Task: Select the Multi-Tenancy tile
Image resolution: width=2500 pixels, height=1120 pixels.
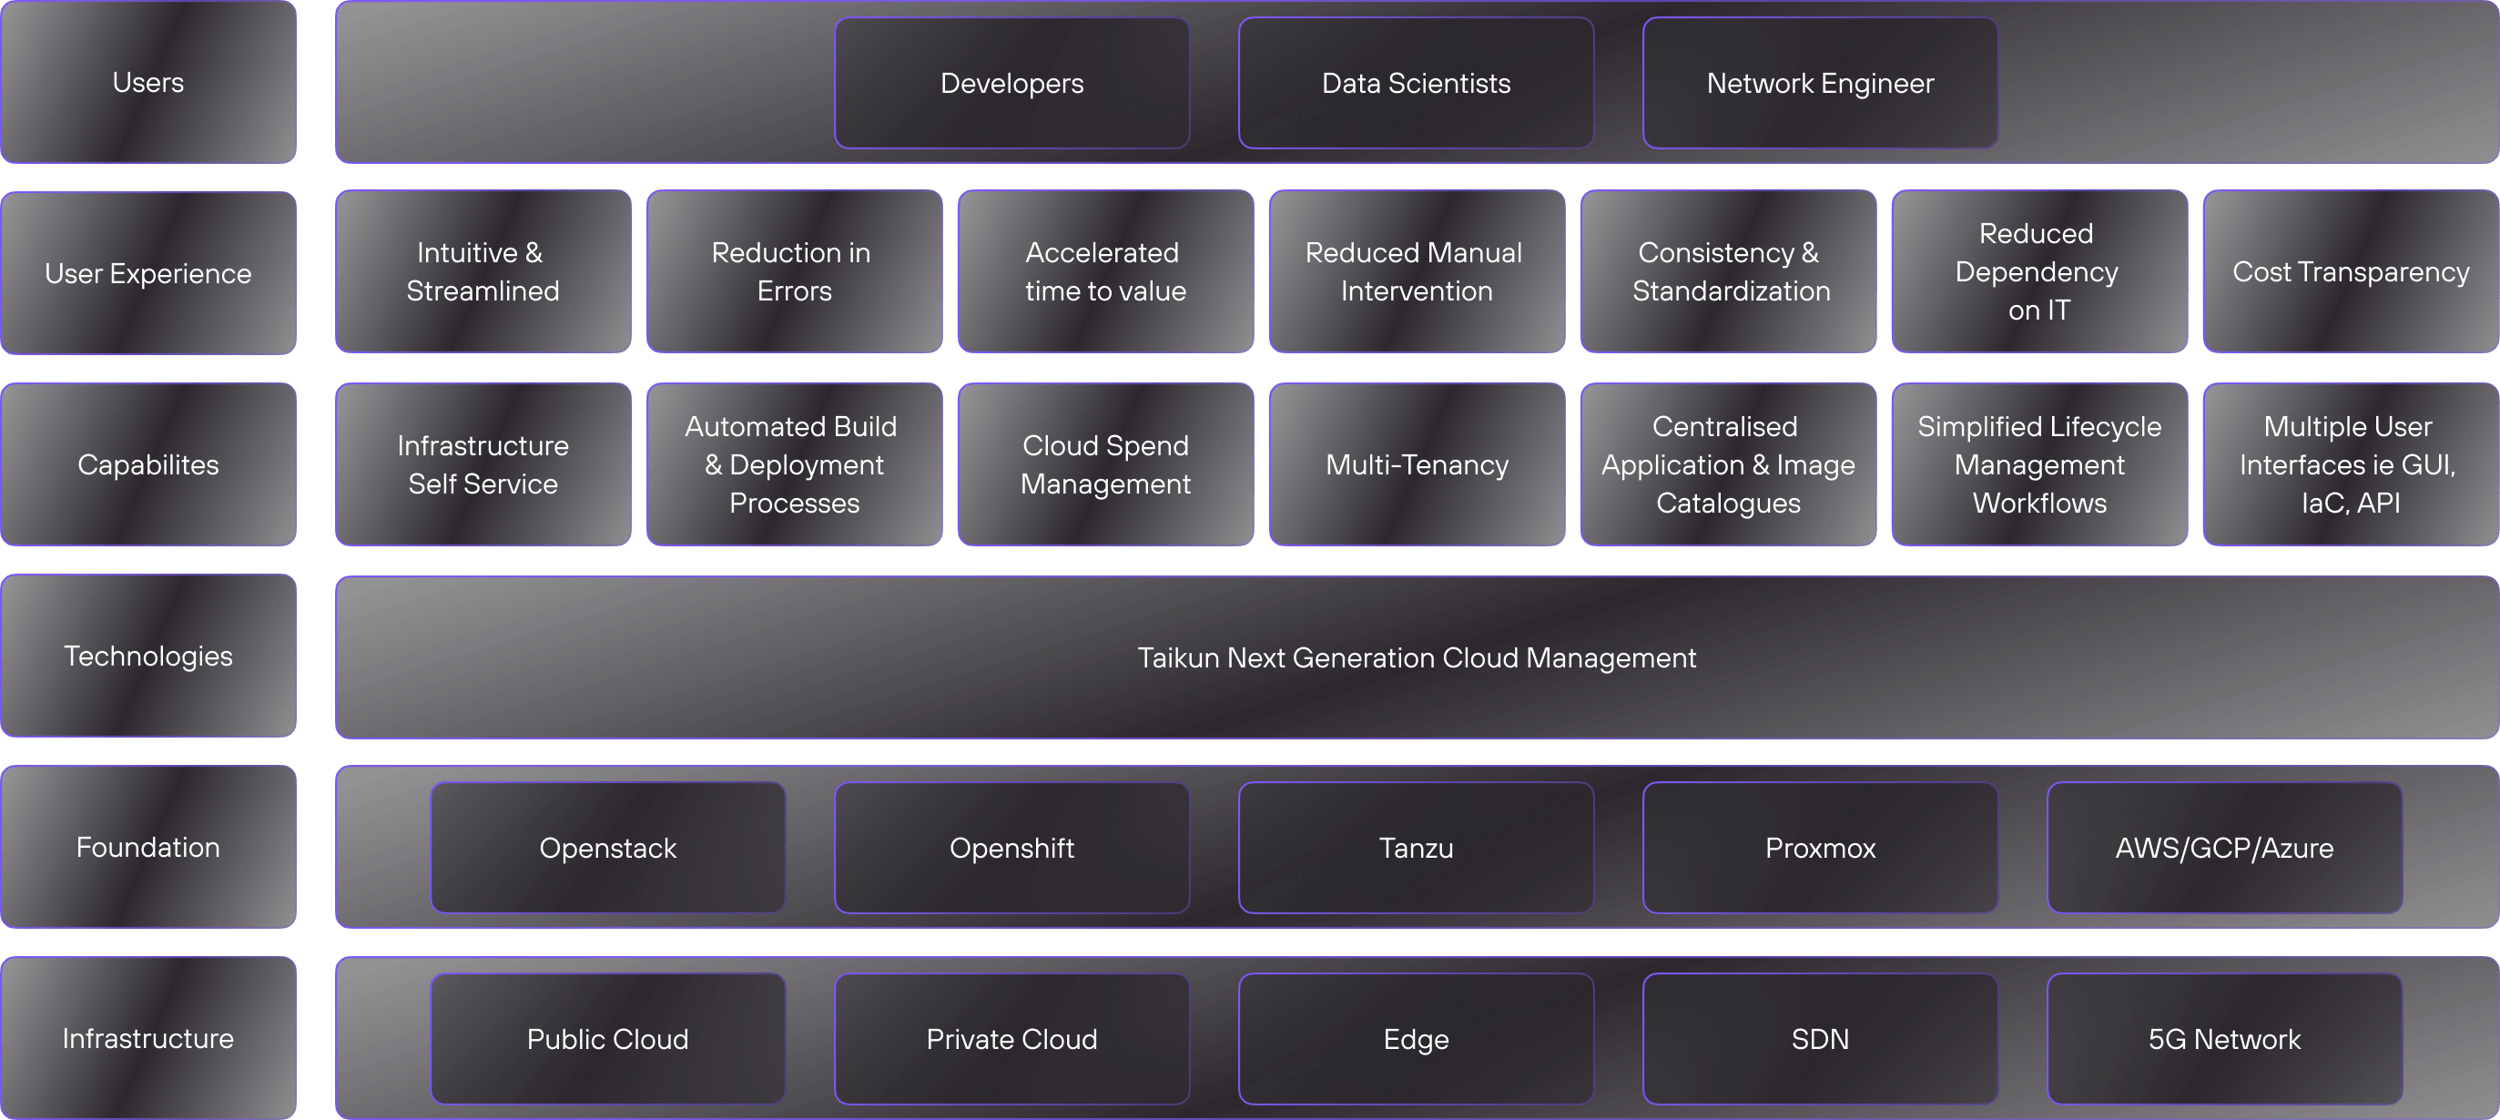Action: tap(1416, 465)
